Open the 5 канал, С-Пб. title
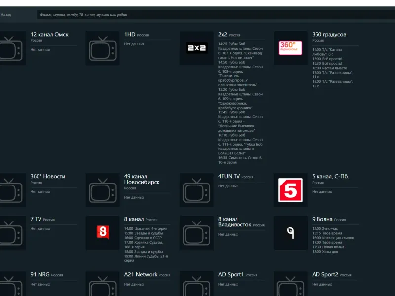The height and width of the screenshot is (296, 395). pos(330,176)
